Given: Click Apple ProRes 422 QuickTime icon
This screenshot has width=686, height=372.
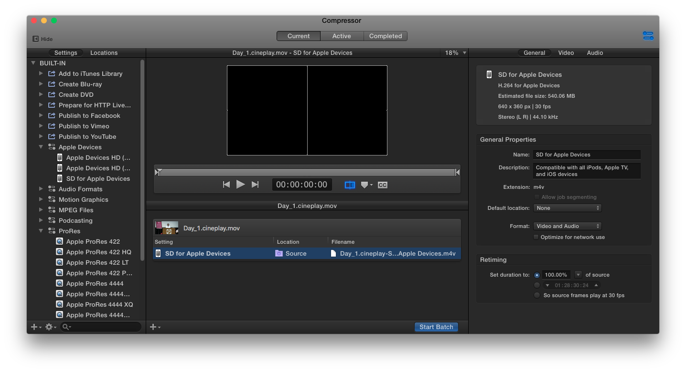Looking at the screenshot, I should pyautogui.click(x=59, y=241).
